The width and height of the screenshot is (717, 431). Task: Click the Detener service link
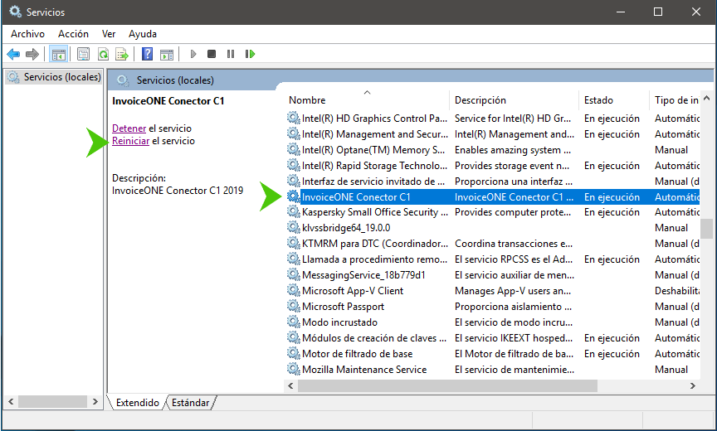pos(129,128)
